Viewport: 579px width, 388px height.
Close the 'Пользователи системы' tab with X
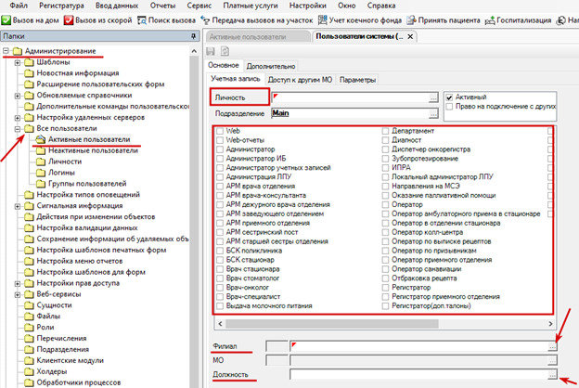click(x=410, y=36)
